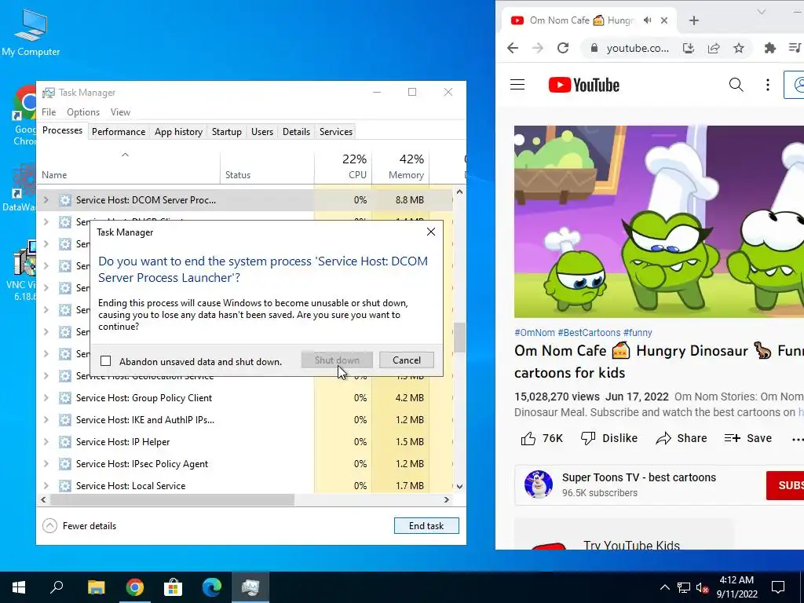Like the video with thumbs up
Screen dimensions: 804x603
click(x=542, y=438)
